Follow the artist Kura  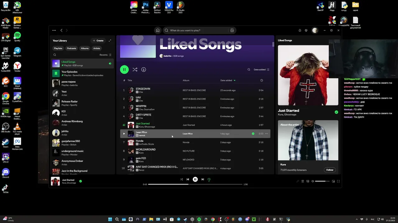tap(330, 170)
